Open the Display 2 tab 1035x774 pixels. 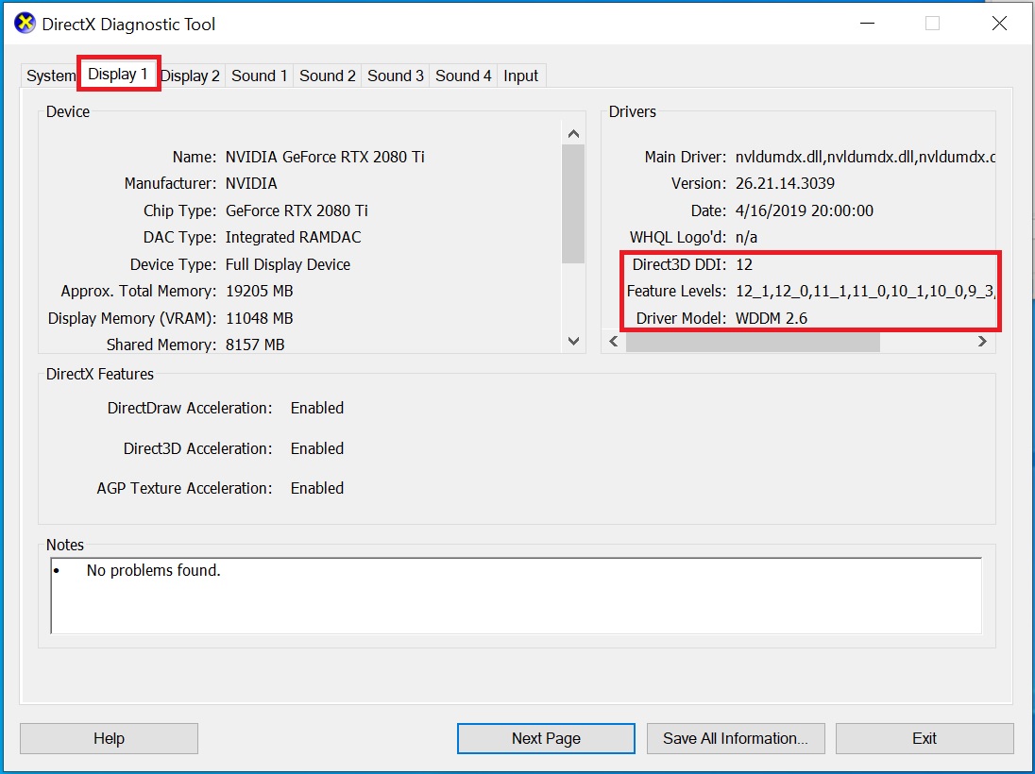pos(190,76)
